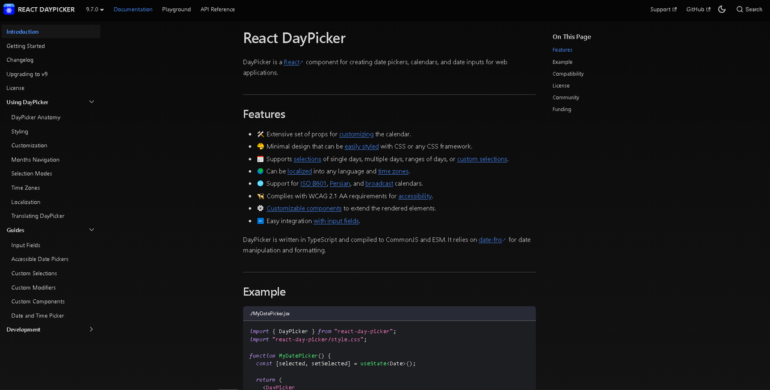Follow the time zones link in Features
The height and width of the screenshot is (390, 770).
pos(393,171)
